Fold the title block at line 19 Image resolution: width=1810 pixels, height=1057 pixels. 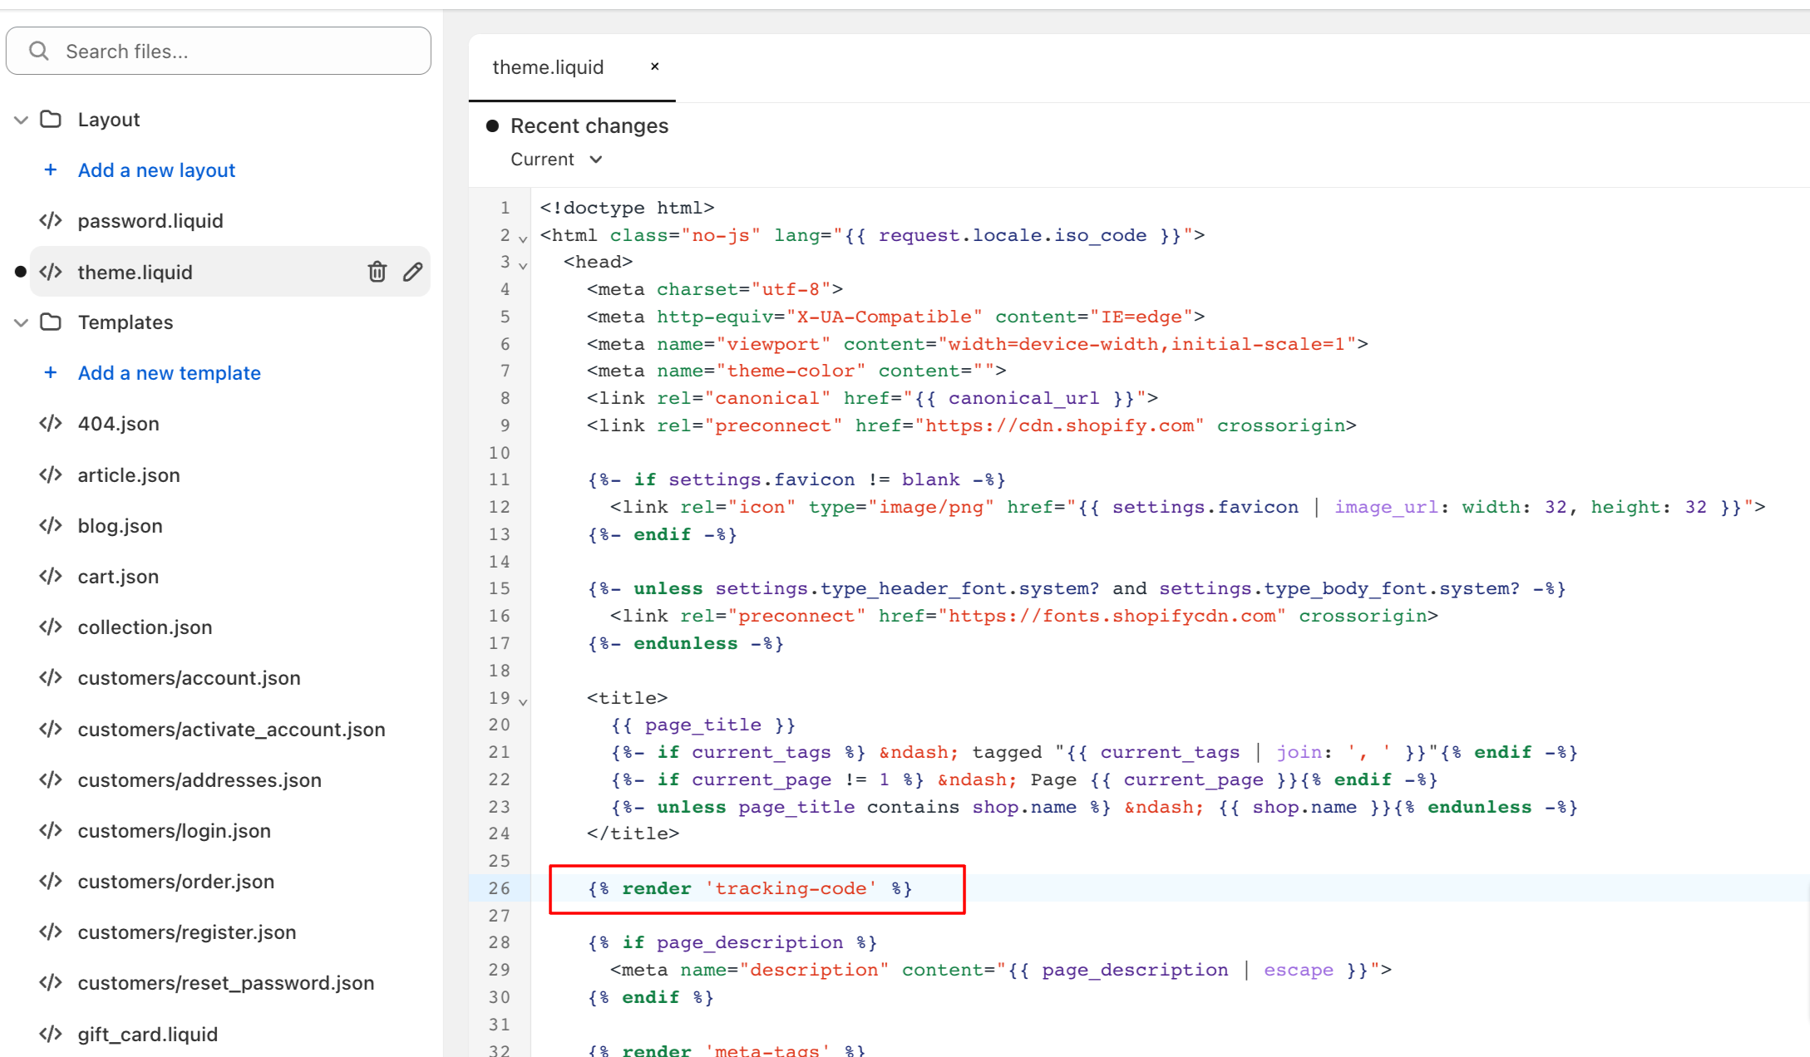click(523, 702)
